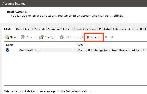Select the Internet Calendars tab
The height and width of the screenshot is (94, 147).
(x=84, y=29)
